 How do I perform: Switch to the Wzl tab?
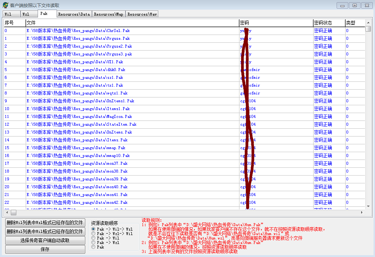coord(29,14)
